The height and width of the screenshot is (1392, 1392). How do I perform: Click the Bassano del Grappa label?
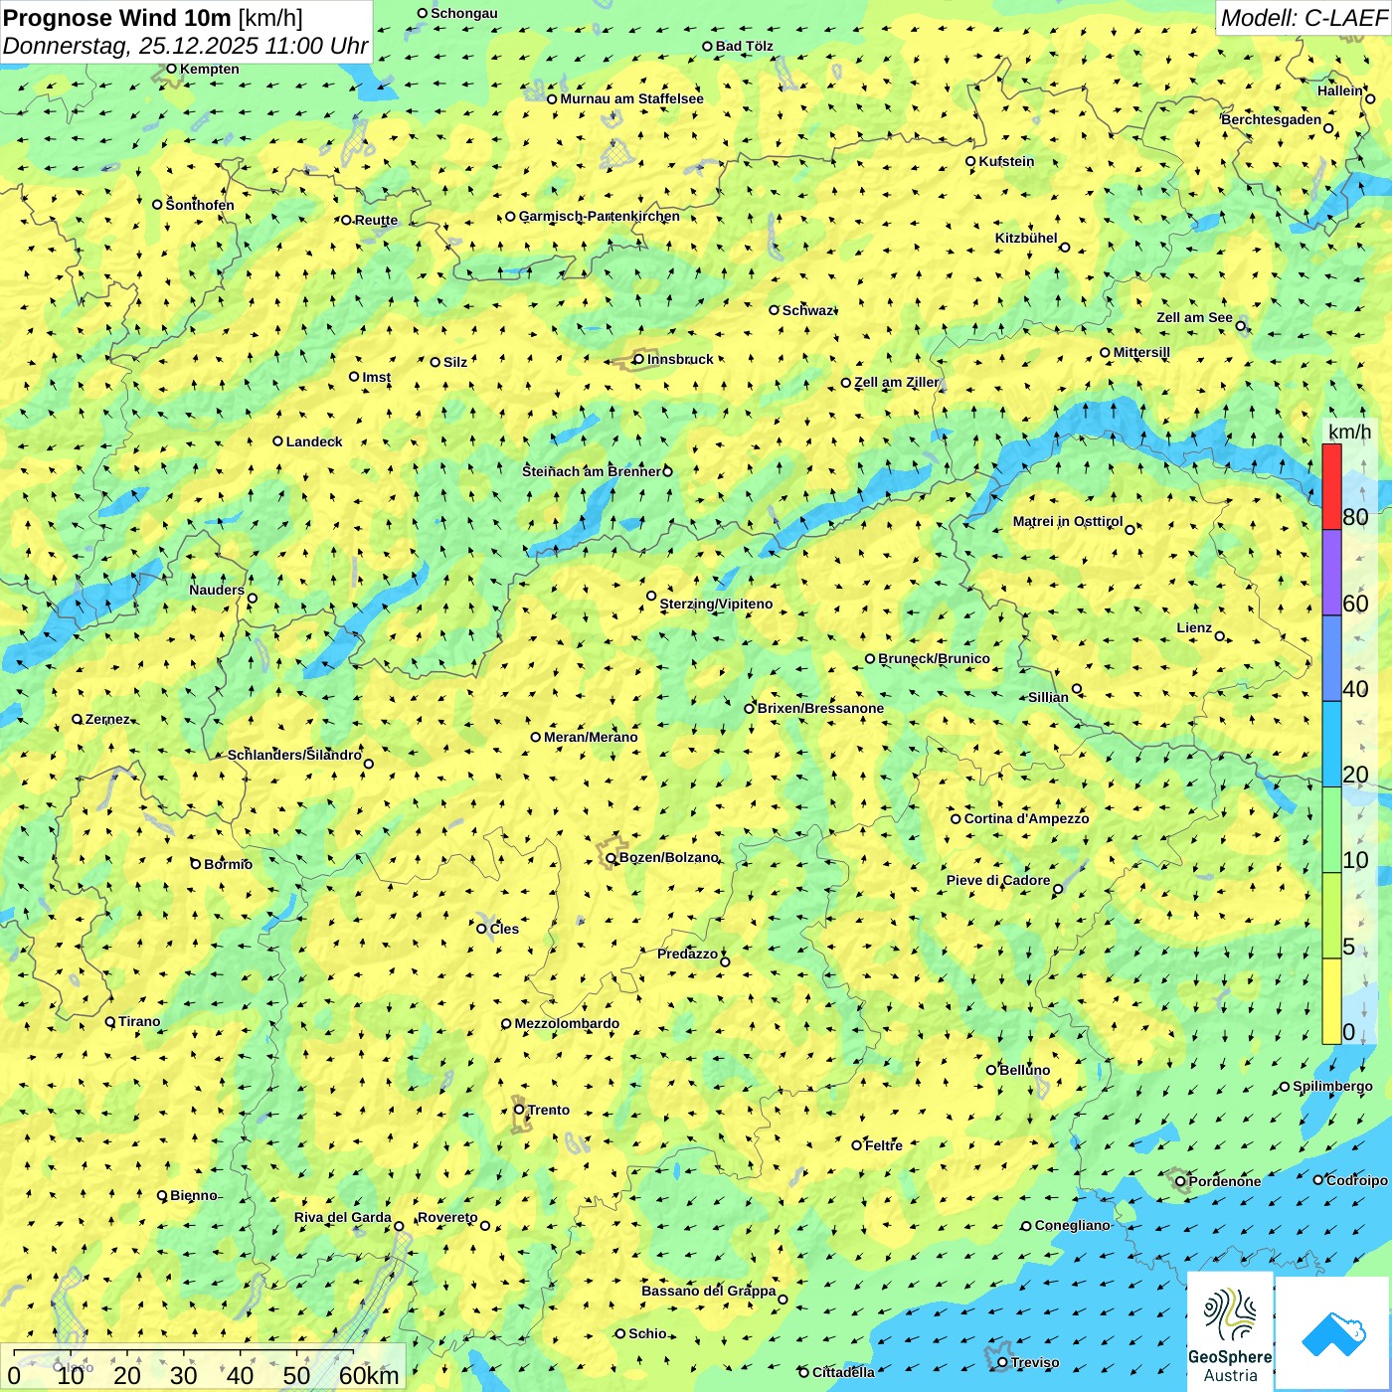click(708, 1291)
